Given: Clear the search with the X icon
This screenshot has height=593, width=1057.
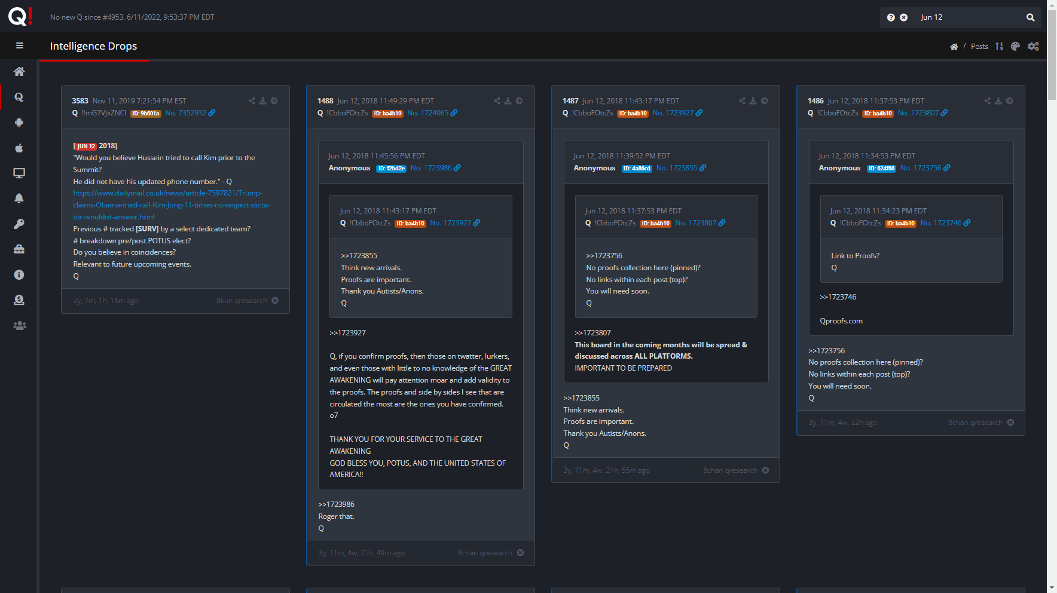Looking at the screenshot, I should pyautogui.click(x=904, y=17).
